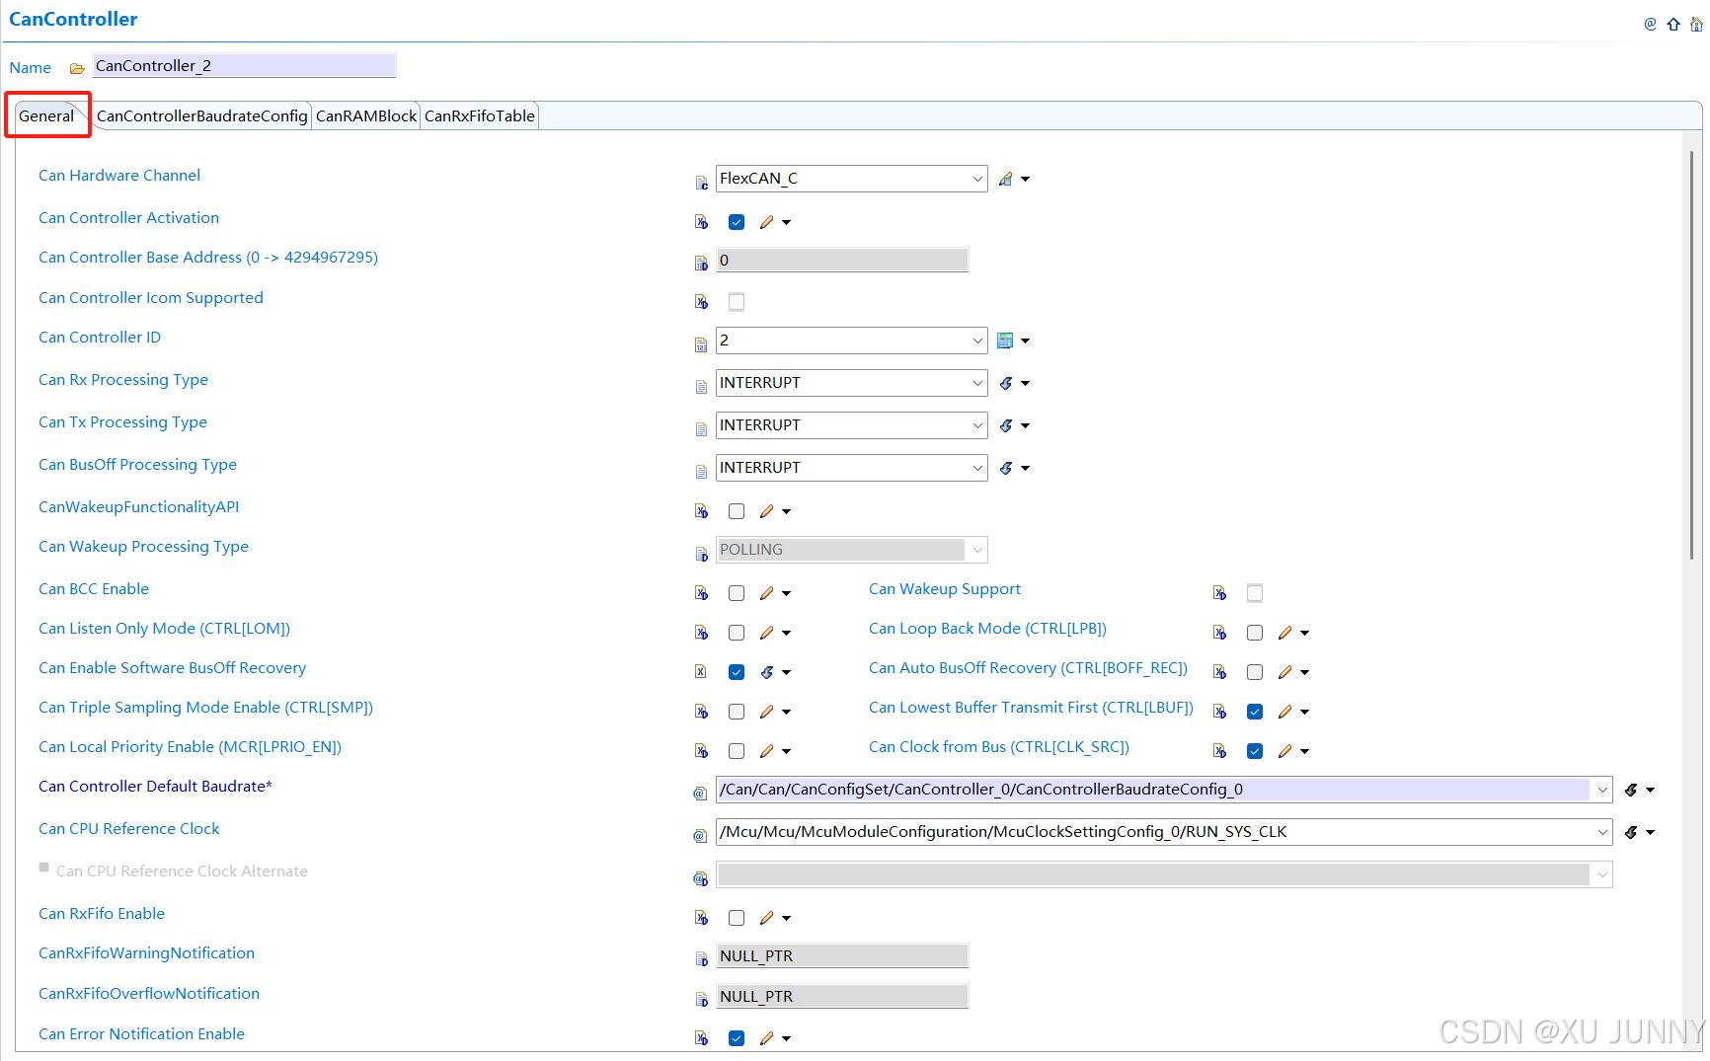Screen dimensions: 1710x1061
Task: Click the table icon beside Can Controller ID
Action: (1005, 341)
